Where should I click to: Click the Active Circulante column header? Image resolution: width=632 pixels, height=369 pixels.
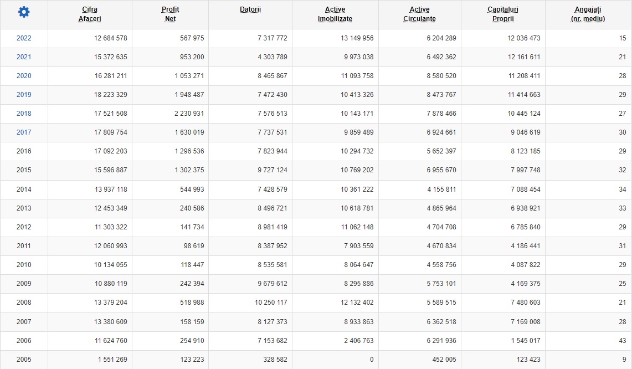[x=419, y=14]
